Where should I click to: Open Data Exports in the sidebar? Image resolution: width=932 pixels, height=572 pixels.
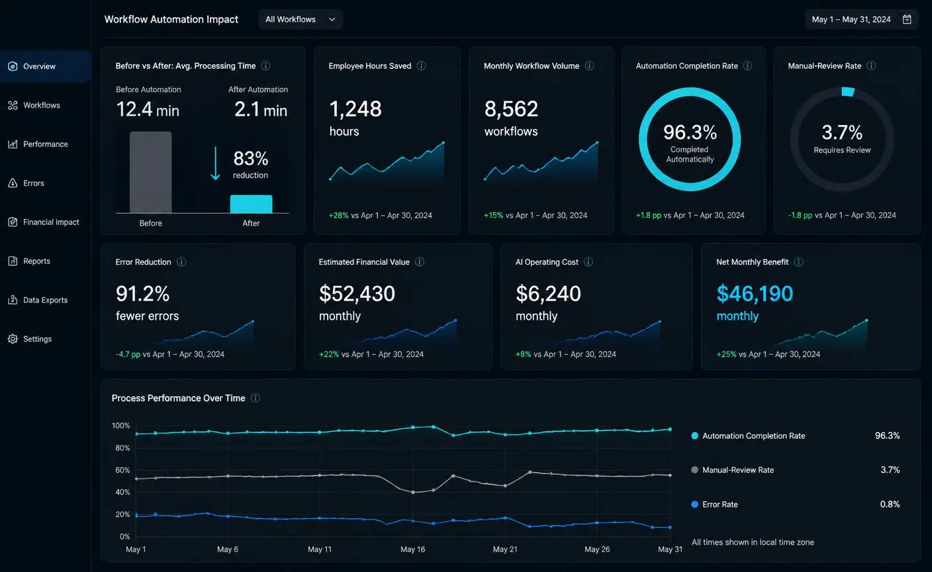coord(46,300)
